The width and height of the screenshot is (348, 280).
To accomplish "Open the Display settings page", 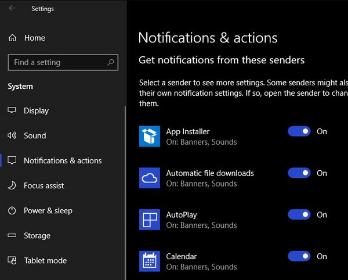I will (x=36, y=111).
